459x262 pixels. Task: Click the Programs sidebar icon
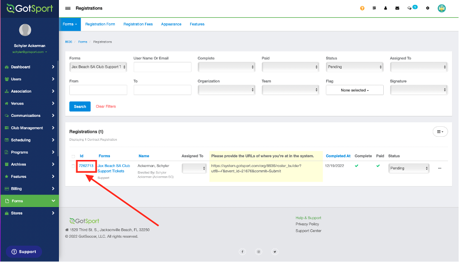pyautogui.click(x=7, y=152)
